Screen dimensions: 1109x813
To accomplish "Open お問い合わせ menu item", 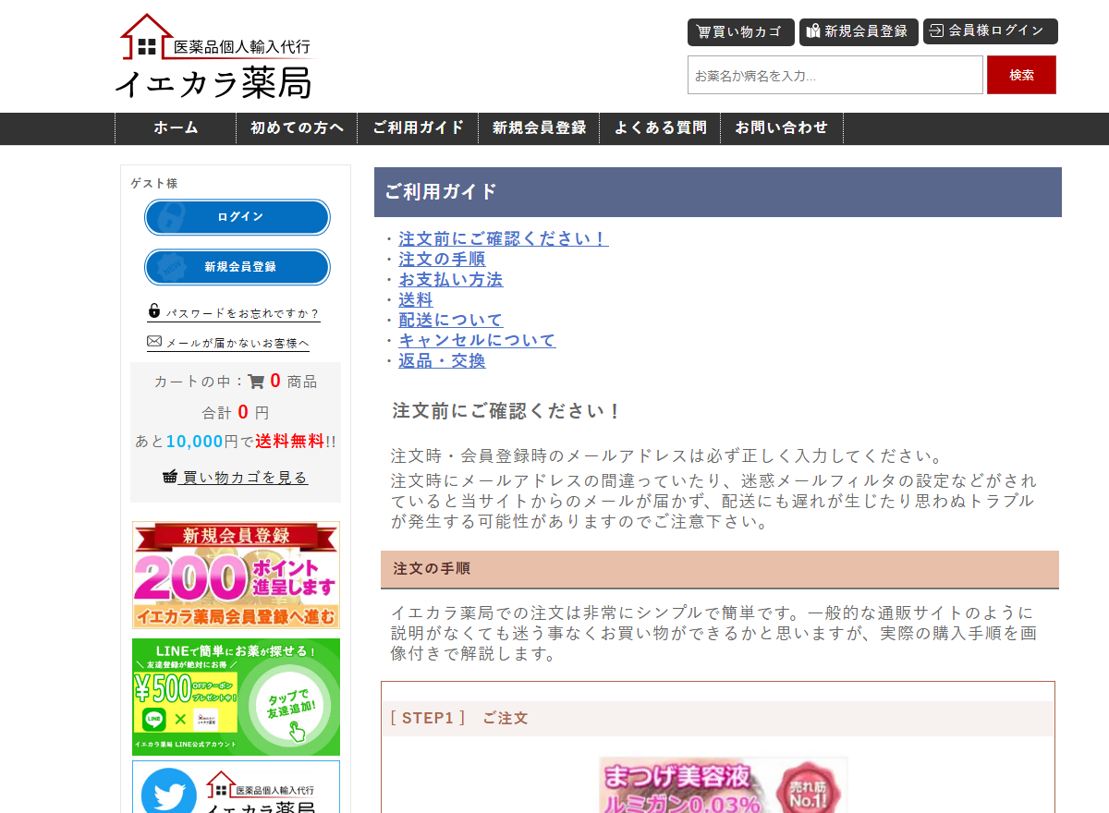I will tap(782, 128).
